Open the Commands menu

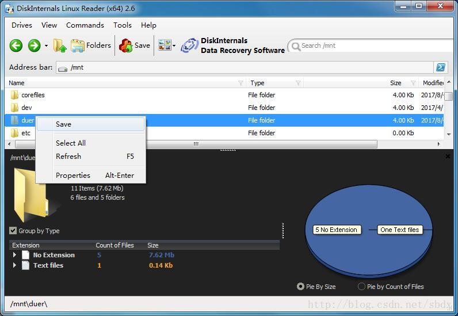click(85, 25)
